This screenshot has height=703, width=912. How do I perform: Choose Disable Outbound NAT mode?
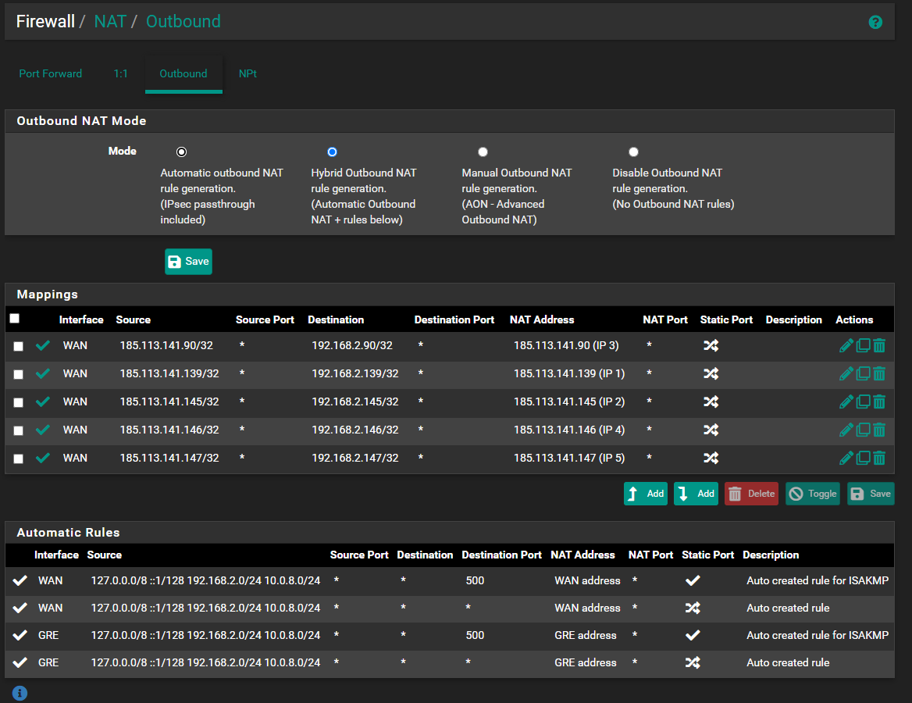(633, 152)
